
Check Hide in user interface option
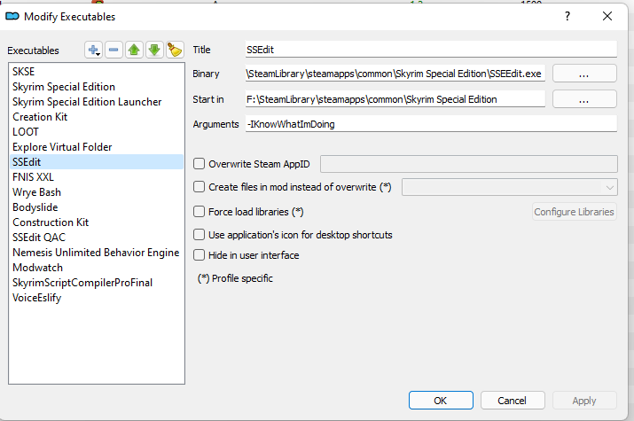point(199,255)
